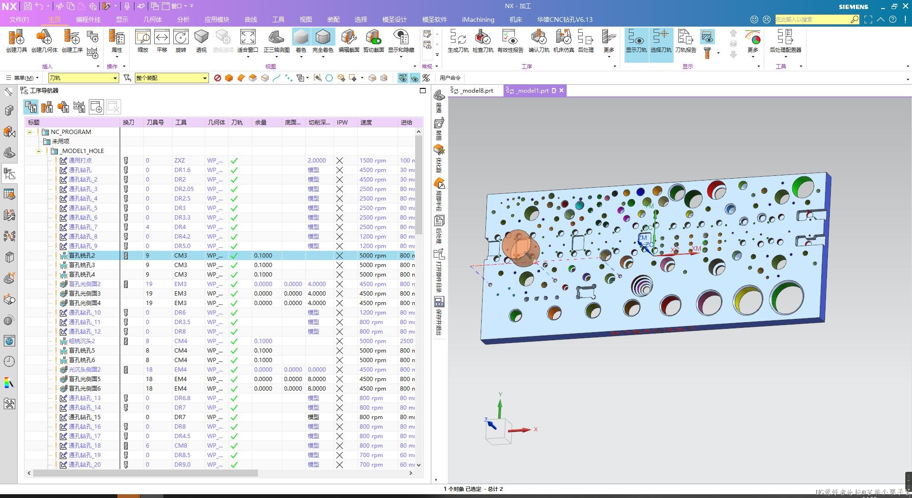Viewport: 912px width, 498px height.
Task: Collapse the NC_PROGRAM tree node
Action: coord(30,132)
